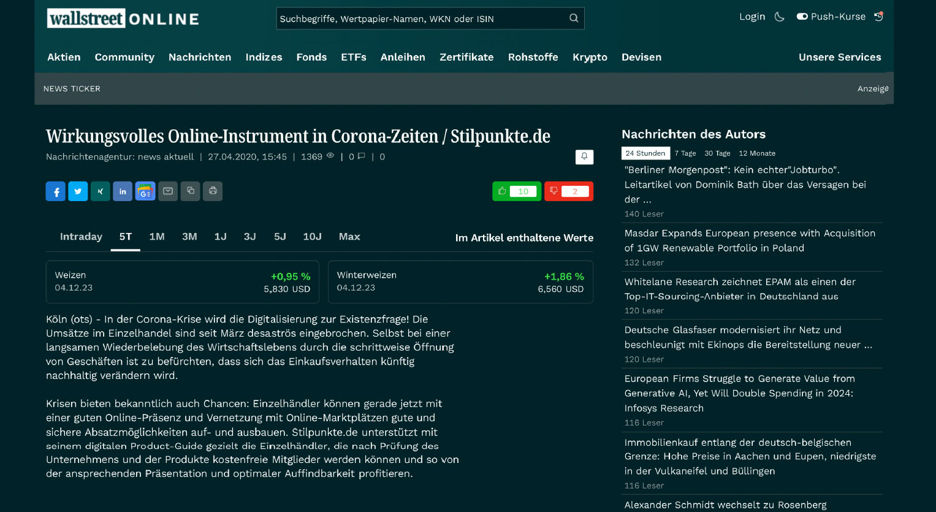Expand Unsere Services menu

coord(840,57)
